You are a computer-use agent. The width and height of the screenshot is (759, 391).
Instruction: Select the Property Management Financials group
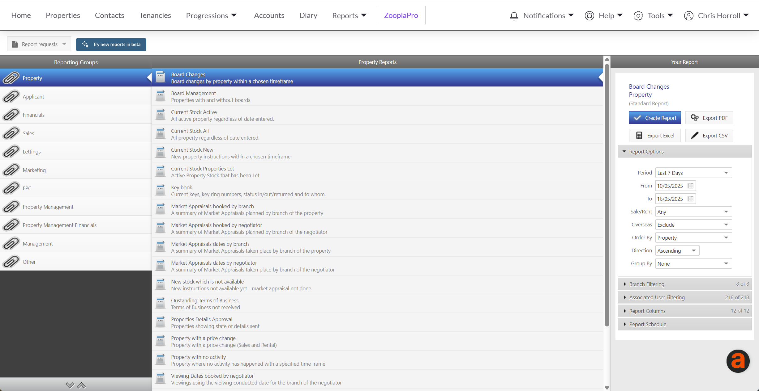76,225
